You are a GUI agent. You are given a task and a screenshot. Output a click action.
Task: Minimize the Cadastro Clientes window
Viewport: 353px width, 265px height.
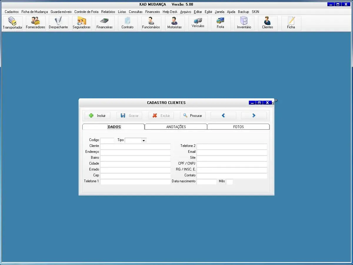click(x=252, y=103)
